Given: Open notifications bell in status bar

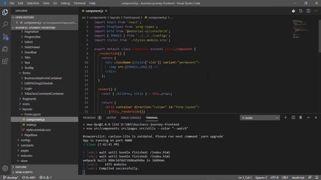Looking at the screenshot, I should (316, 177).
